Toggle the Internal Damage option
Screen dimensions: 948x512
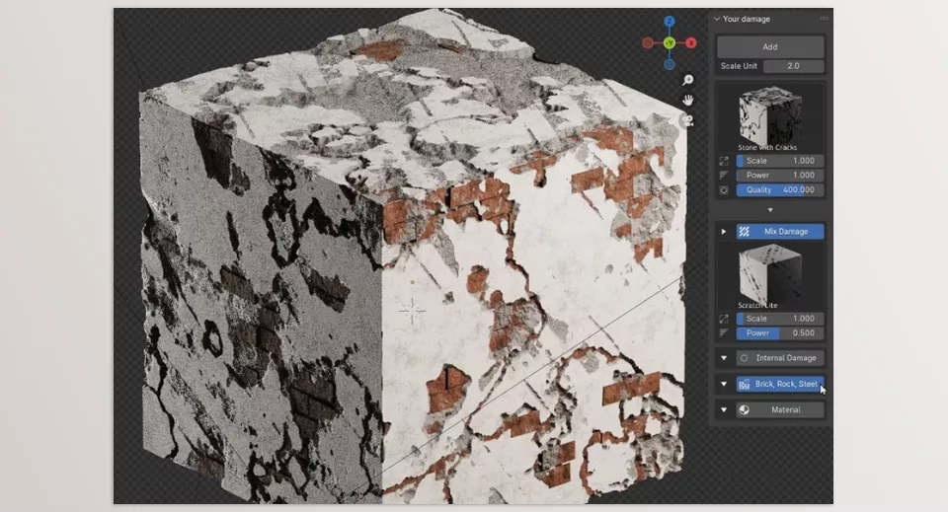tap(779, 358)
